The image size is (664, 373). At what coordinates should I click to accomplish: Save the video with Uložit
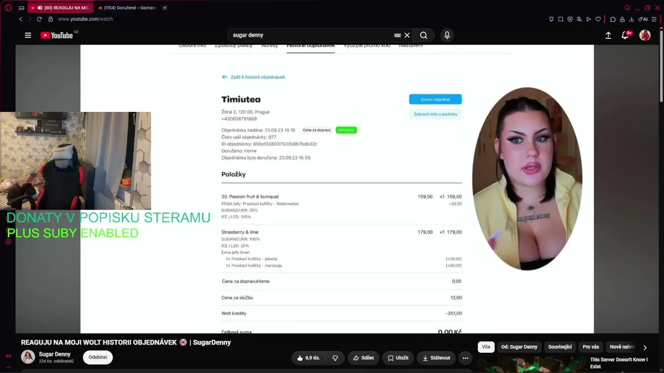[398, 358]
